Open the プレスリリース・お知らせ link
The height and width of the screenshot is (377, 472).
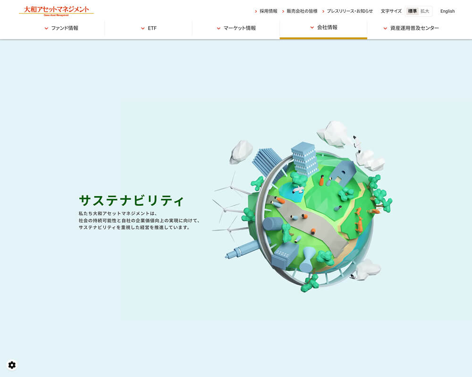point(350,11)
